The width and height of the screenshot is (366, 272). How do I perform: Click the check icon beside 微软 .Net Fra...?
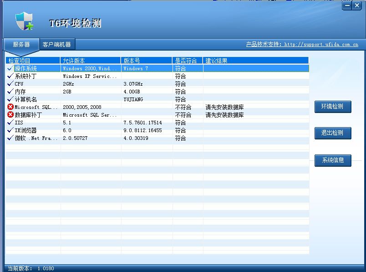coord(10,138)
